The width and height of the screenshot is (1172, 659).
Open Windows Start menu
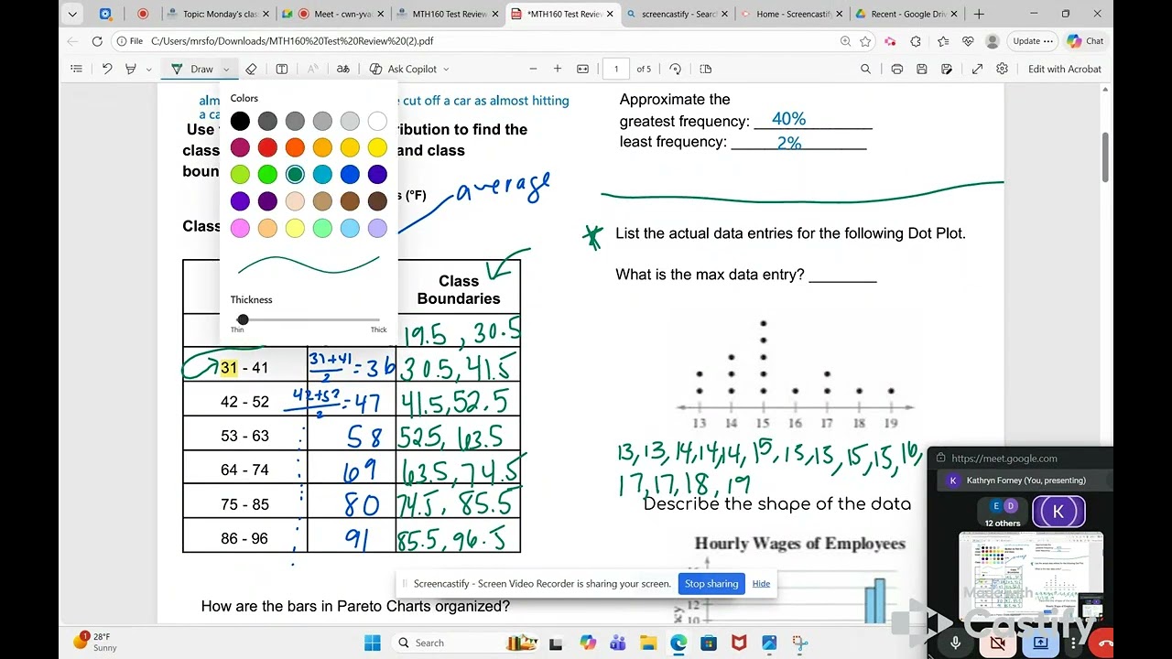372,643
